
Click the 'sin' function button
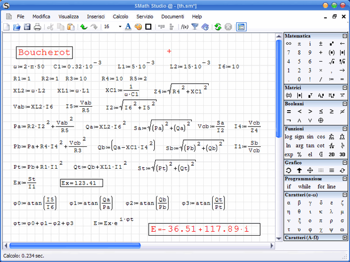pos(310,136)
